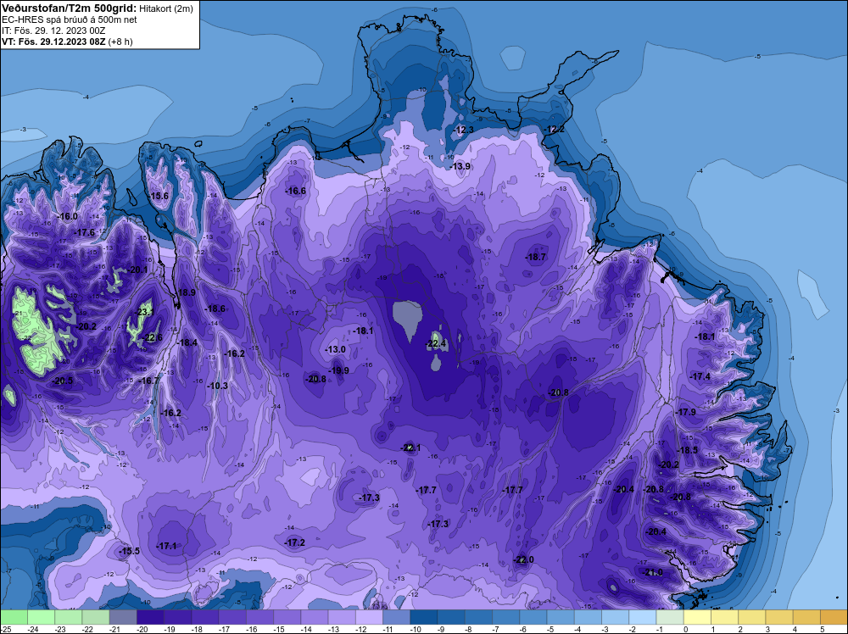Click the -12.2 temperature value
The height and width of the screenshot is (634, 848).
[x=555, y=129]
